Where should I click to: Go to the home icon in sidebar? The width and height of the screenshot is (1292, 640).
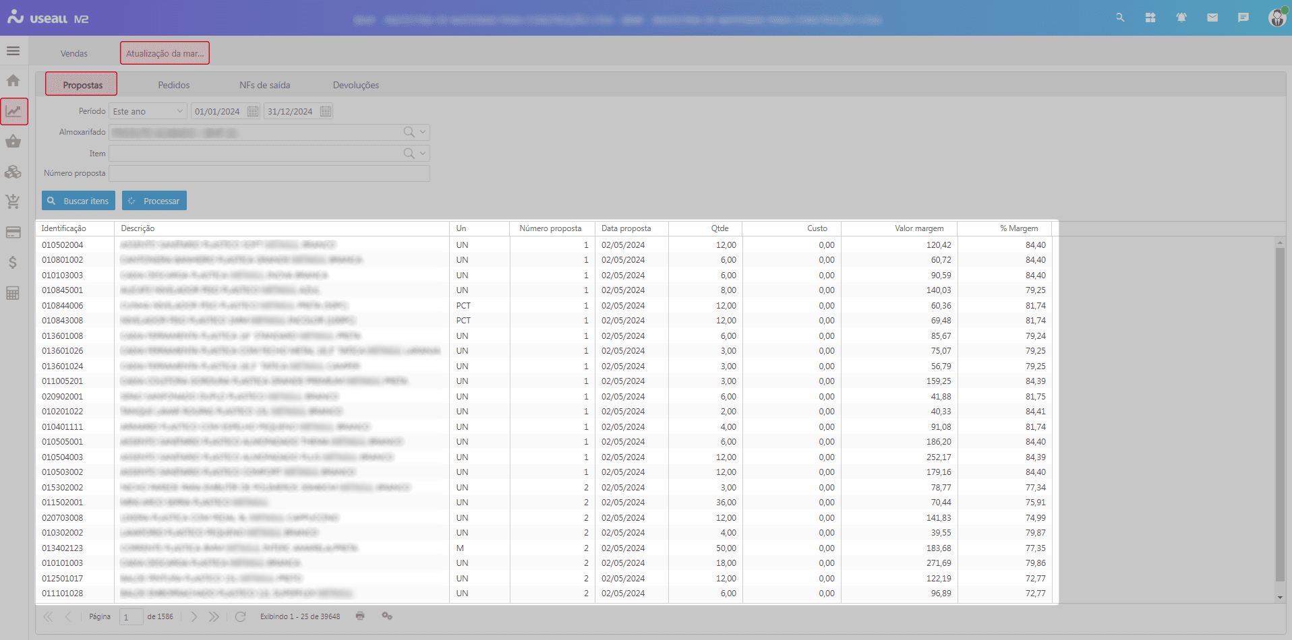point(13,81)
